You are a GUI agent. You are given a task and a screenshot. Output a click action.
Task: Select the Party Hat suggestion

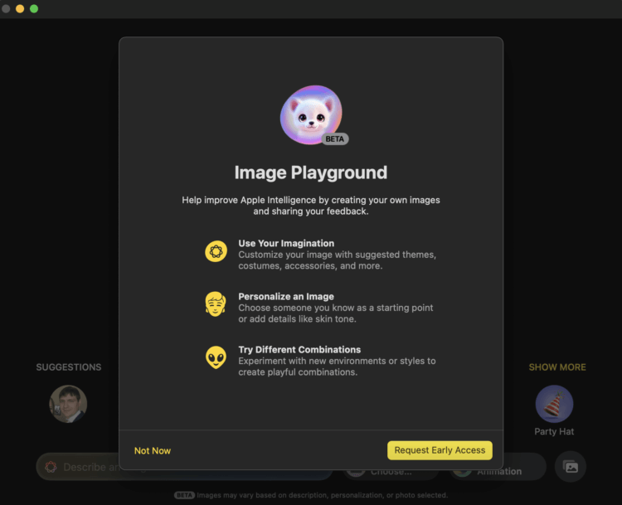pos(554,404)
